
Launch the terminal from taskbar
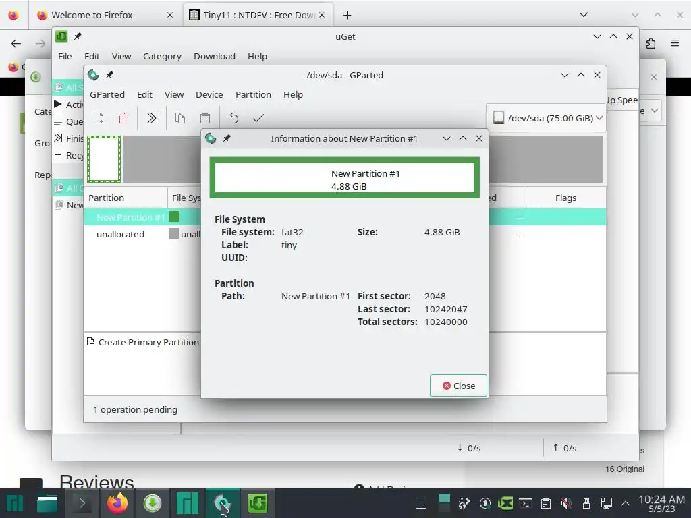(82, 503)
